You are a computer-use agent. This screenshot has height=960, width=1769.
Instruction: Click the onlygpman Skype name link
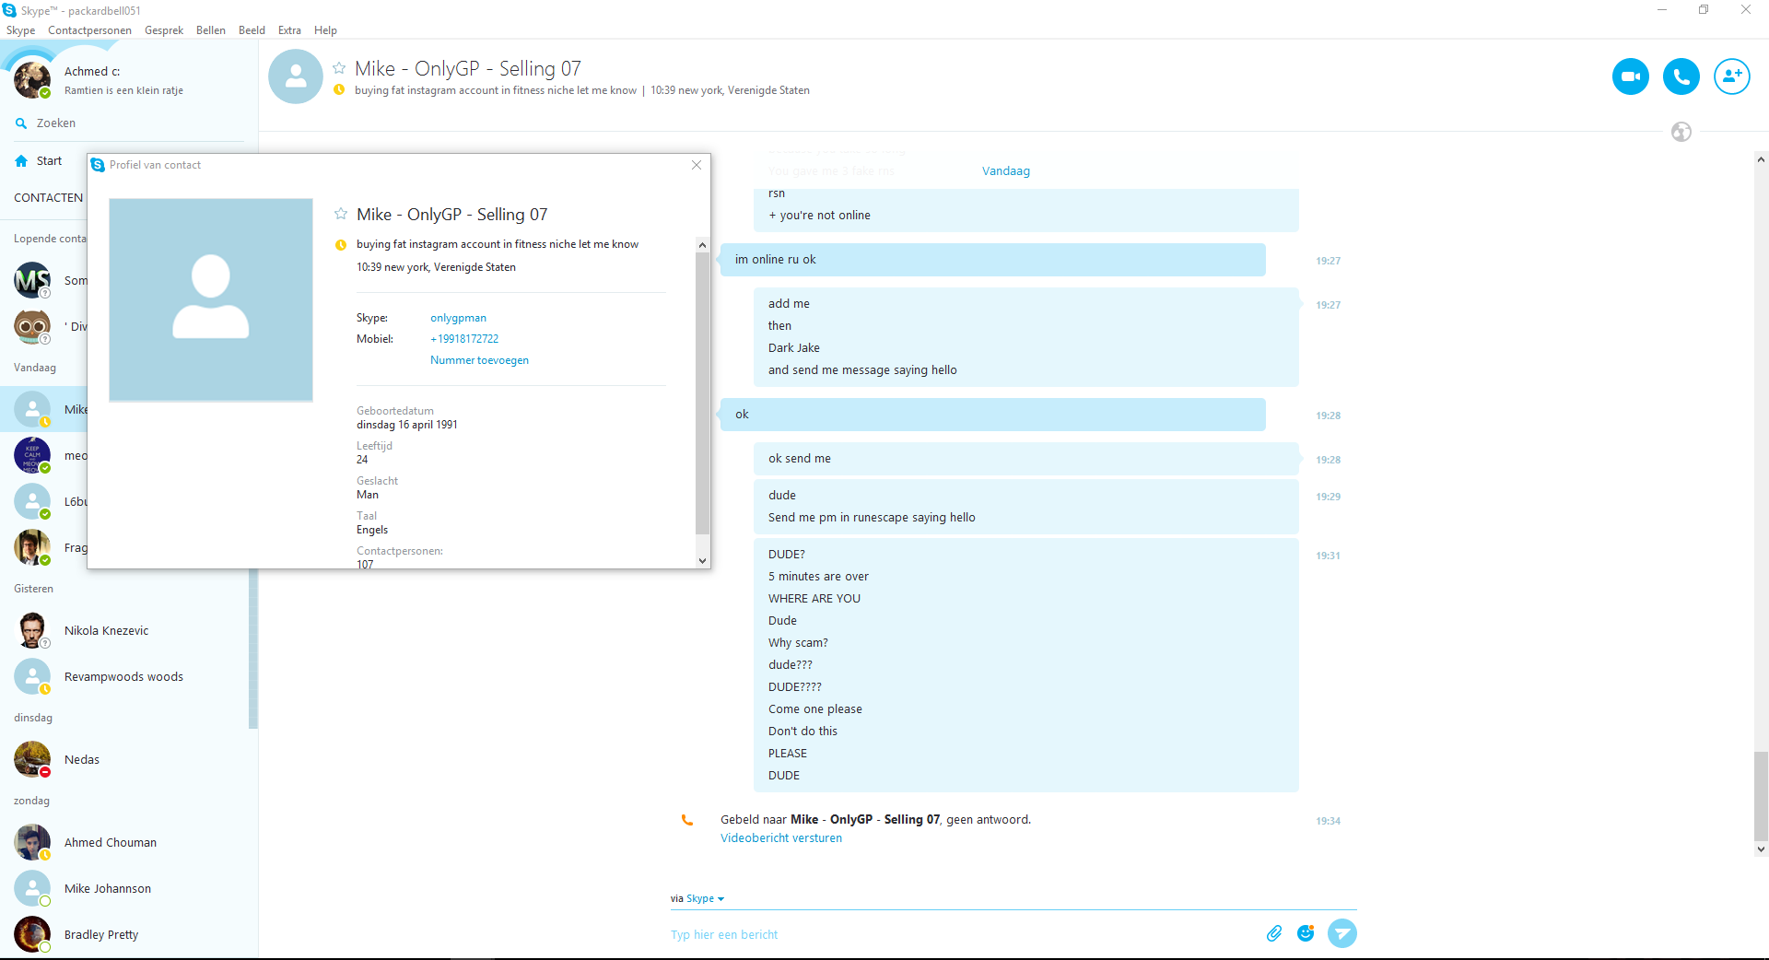point(458,318)
